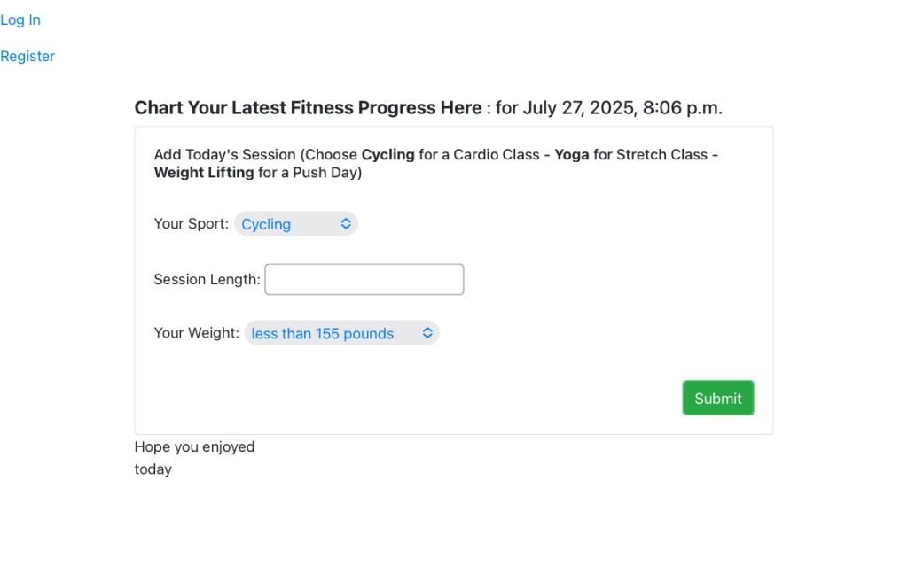Focus the Session Length input field

(364, 279)
